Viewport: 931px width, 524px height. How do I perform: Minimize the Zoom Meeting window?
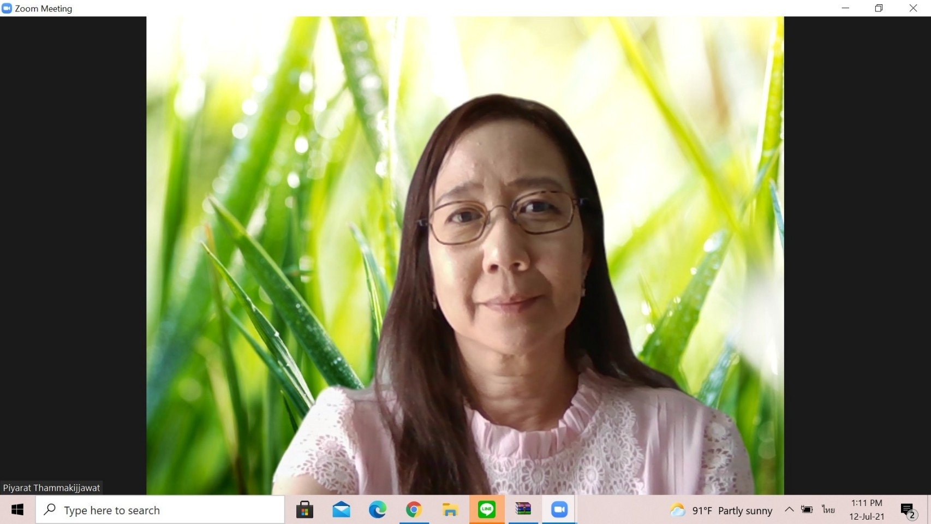846,8
